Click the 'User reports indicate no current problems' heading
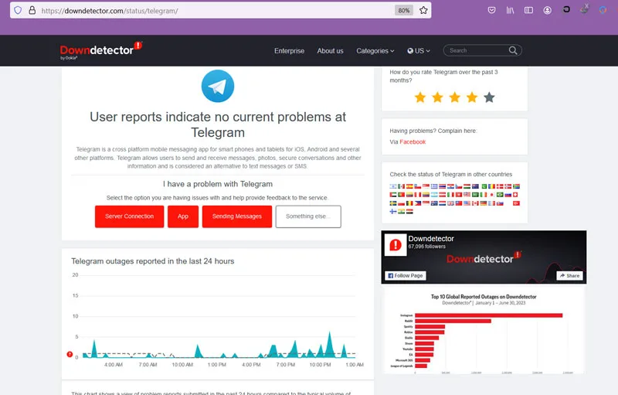Screen dimensions: 618x395 [218, 124]
